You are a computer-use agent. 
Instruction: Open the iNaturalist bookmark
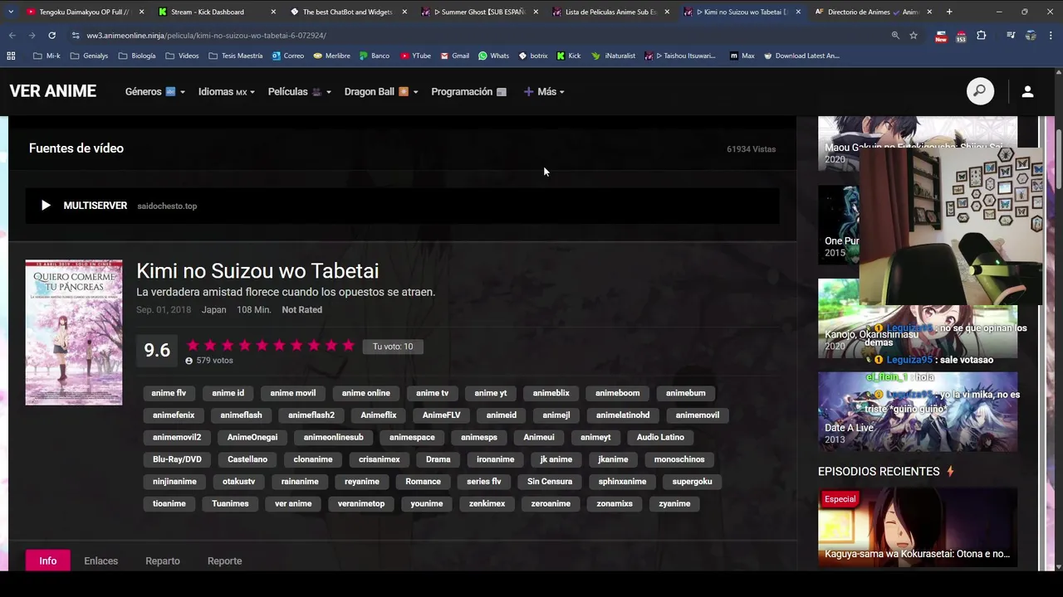[x=613, y=56]
